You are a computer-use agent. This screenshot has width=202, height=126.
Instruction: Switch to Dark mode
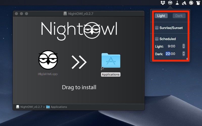179,16
